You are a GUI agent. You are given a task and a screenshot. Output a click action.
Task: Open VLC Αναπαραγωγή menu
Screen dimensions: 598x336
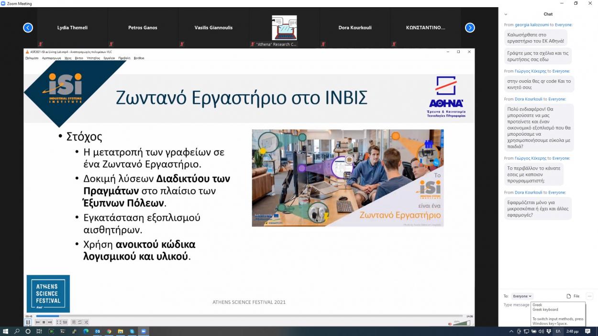click(x=51, y=58)
